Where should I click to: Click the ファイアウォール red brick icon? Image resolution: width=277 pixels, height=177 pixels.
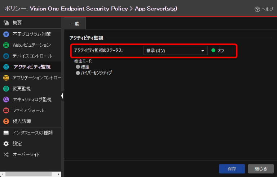(6, 110)
